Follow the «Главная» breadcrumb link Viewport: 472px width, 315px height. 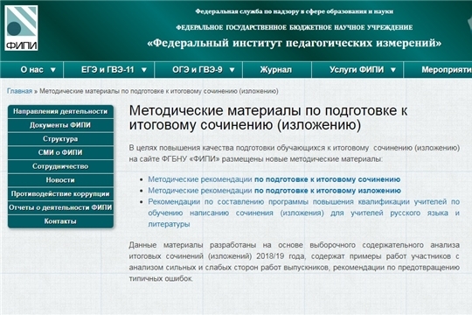pyautogui.click(x=19, y=91)
